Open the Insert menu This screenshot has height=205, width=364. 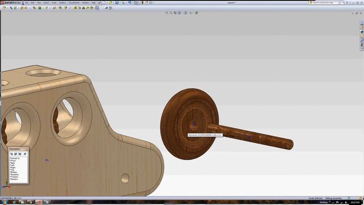(x=46, y=3)
